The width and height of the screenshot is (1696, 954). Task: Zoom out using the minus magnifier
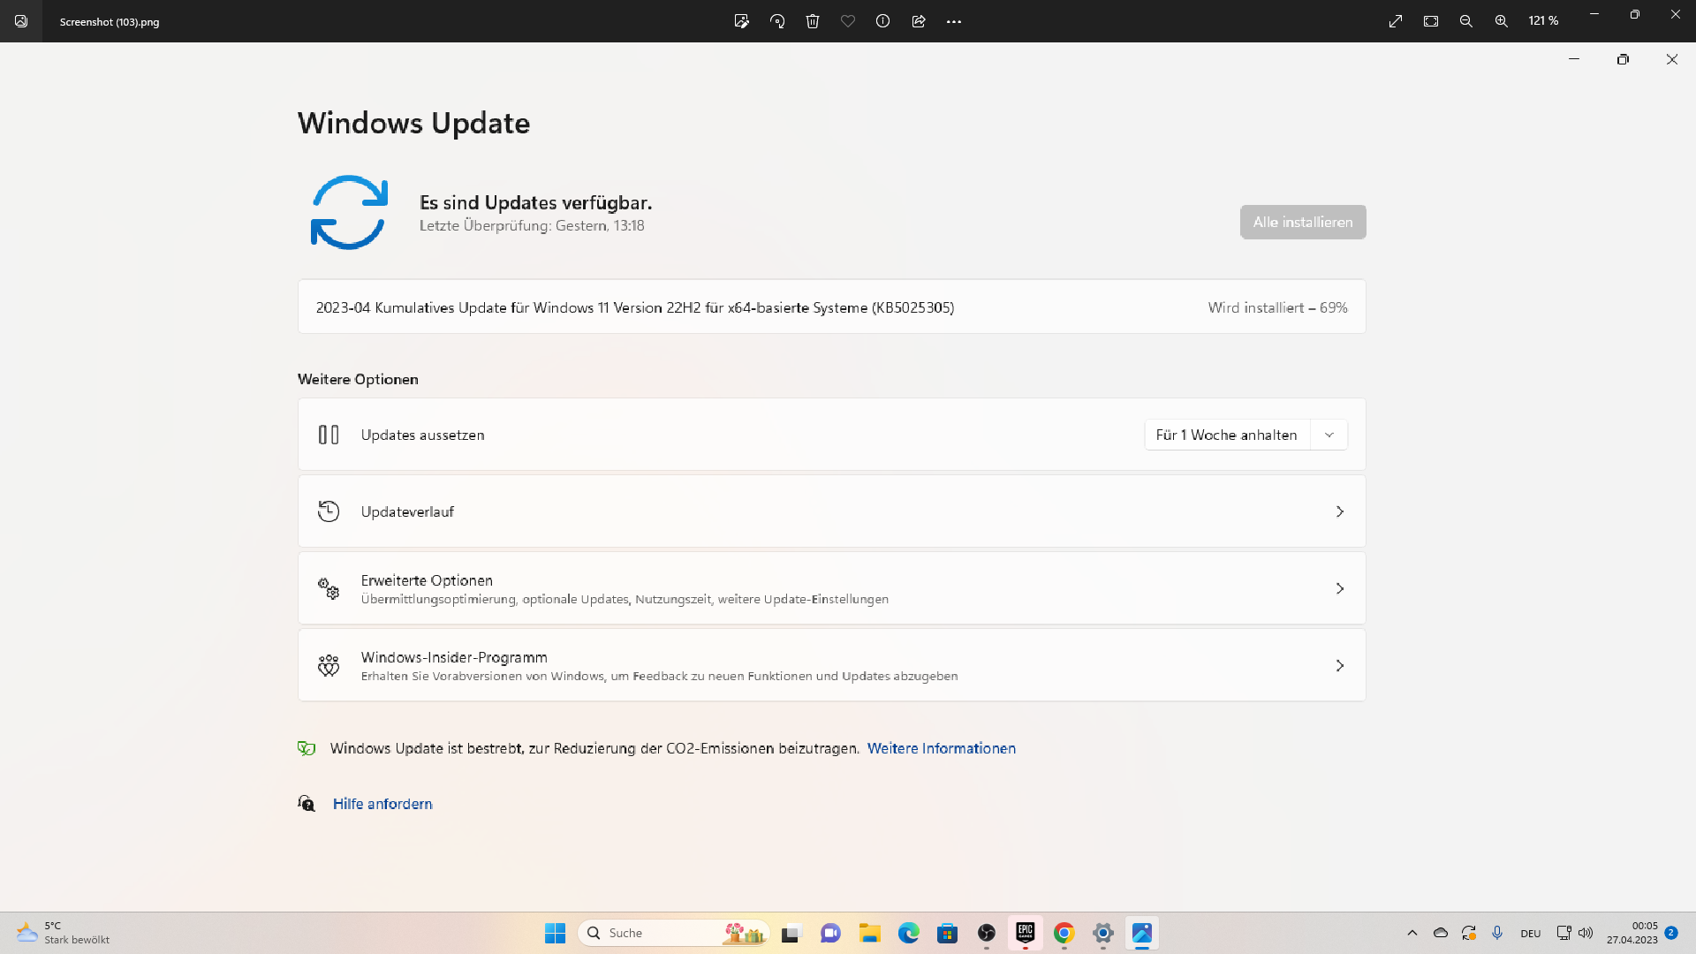[1466, 21]
